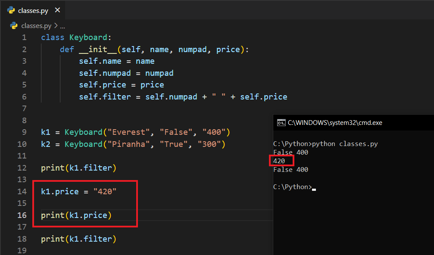The height and width of the screenshot is (255, 434).
Task: Click the cmd.exe icon in the terminal title bar
Action: click(x=281, y=123)
